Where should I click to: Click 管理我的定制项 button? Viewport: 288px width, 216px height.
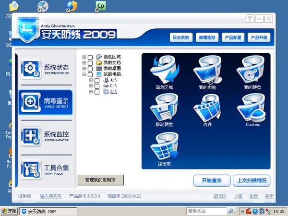click(x=100, y=180)
